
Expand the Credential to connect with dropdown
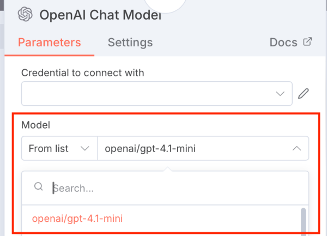pos(155,94)
